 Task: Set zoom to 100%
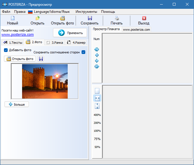97,131
